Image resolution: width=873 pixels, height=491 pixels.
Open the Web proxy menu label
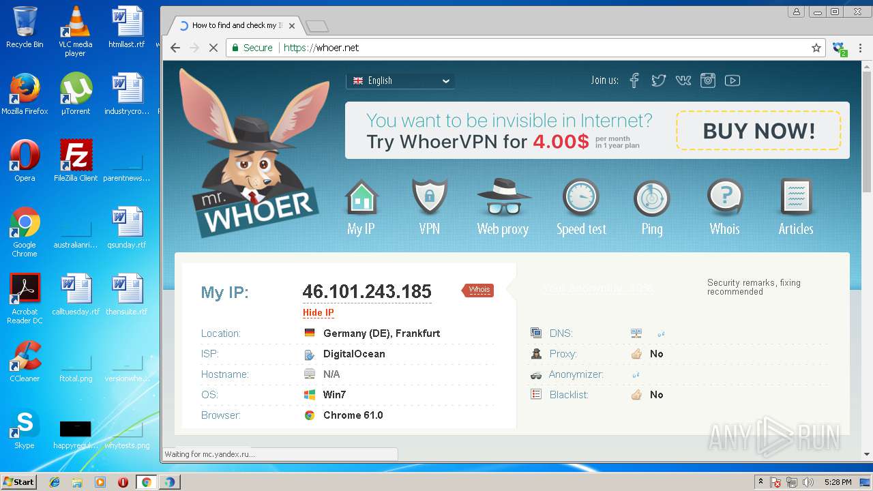click(503, 229)
